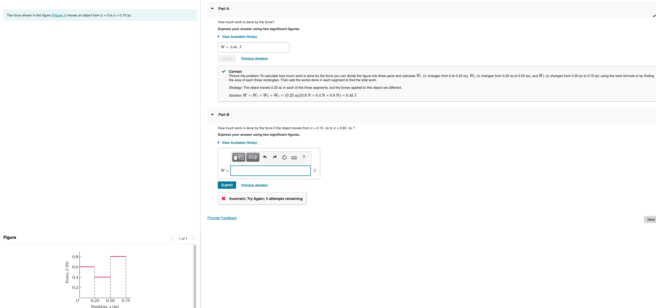Open Part A Previous Answers link

click(254, 58)
